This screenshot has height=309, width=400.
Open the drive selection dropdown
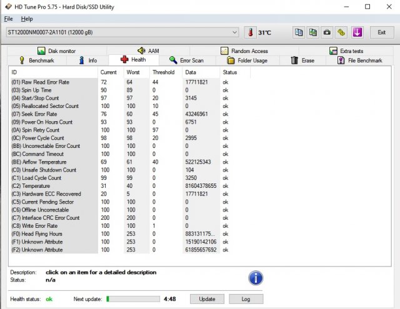122,32
